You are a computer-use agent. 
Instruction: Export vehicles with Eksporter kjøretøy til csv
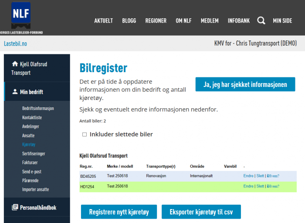[201, 212]
